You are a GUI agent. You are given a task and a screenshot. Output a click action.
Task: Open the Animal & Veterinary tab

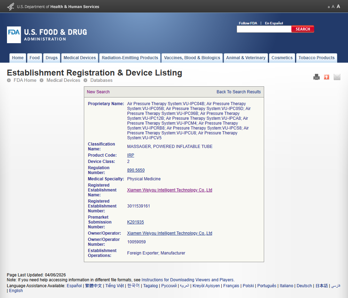coord(246,58)
